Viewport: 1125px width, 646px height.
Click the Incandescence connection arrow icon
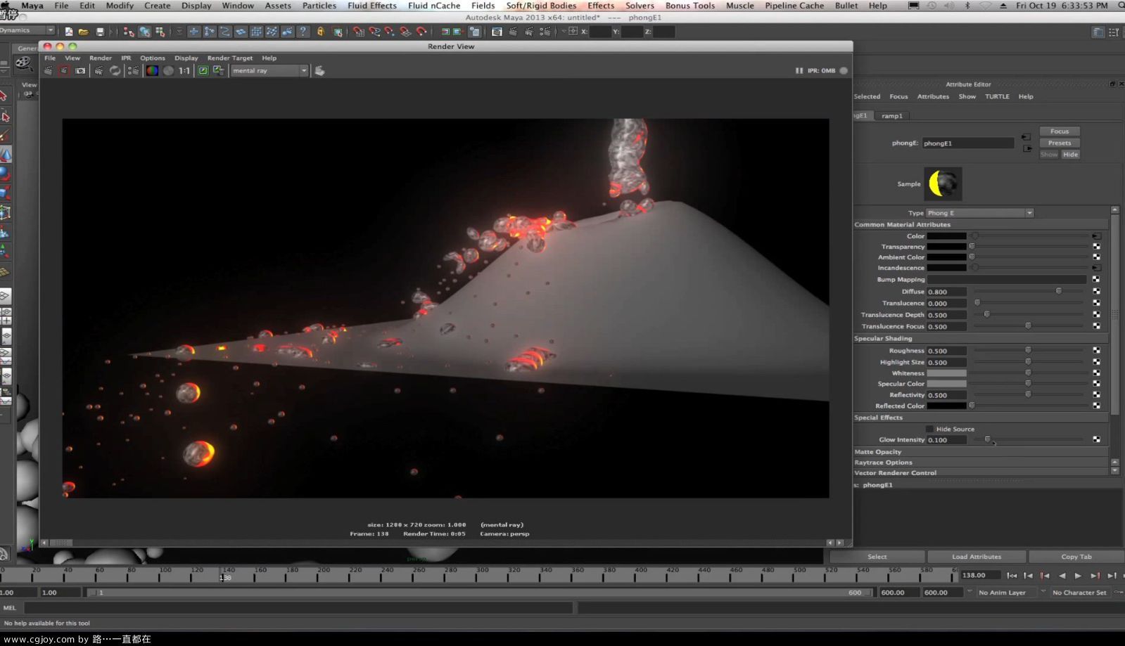[1096, 268]
